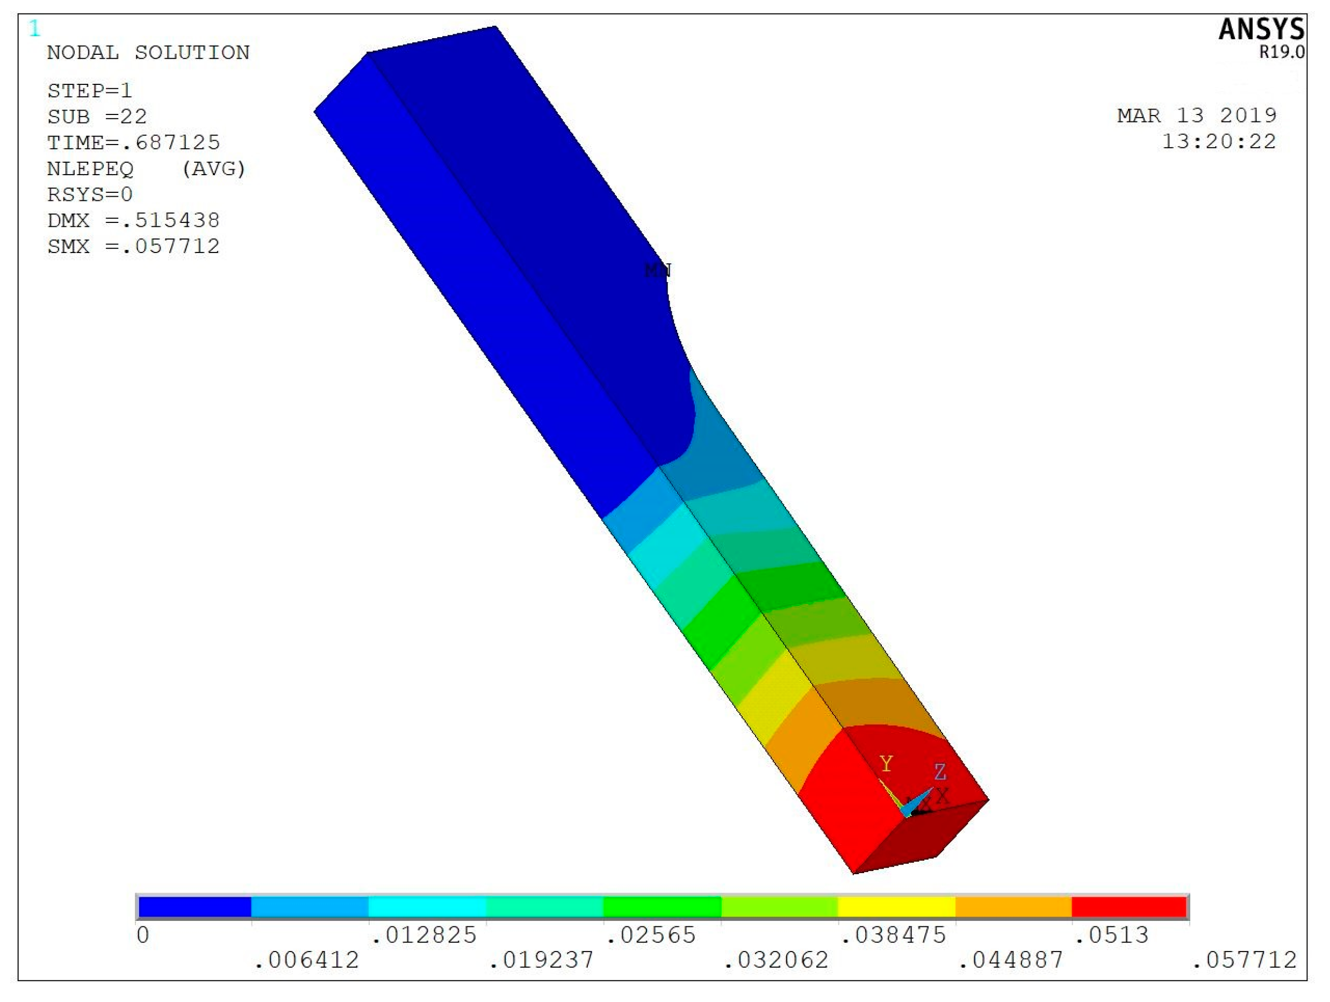Click the dark blue legend color band

point(194,907)
